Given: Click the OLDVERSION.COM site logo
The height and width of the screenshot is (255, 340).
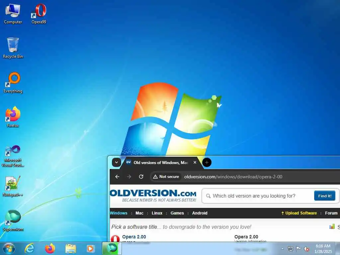Looking at the screenshot, I should point(153,196).
